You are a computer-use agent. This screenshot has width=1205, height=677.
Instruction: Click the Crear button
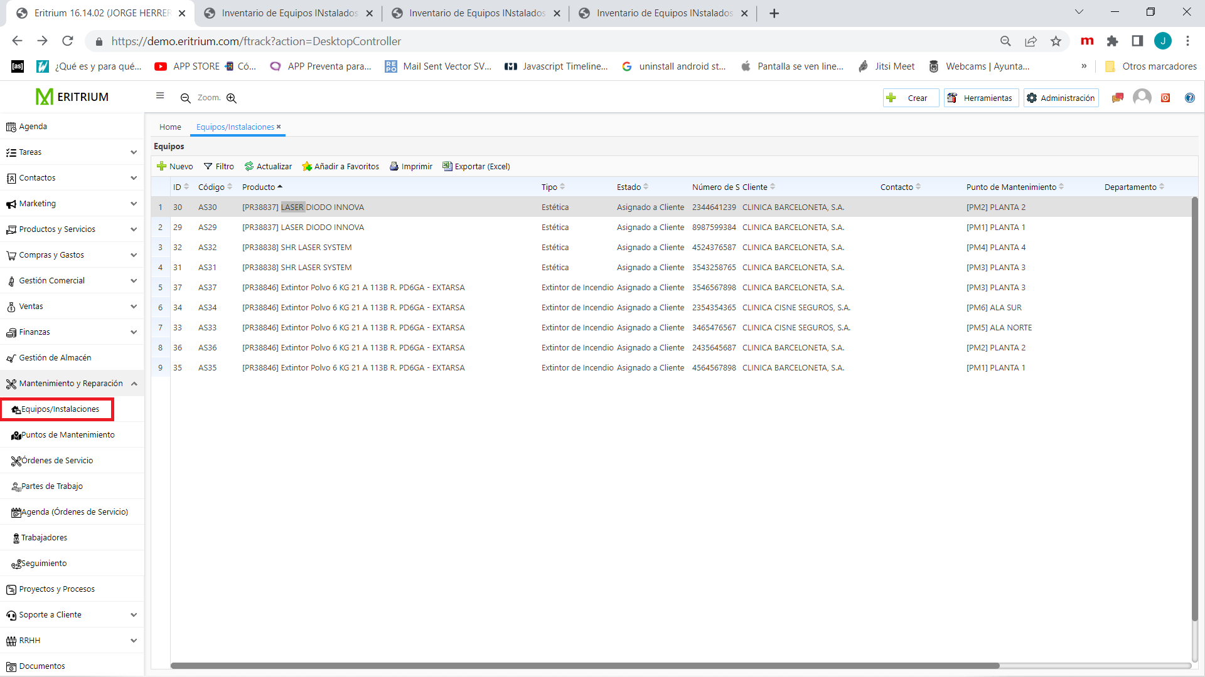tap(911, 98)
